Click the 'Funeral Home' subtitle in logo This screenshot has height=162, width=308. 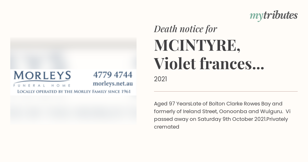click(x=41, y=85)
